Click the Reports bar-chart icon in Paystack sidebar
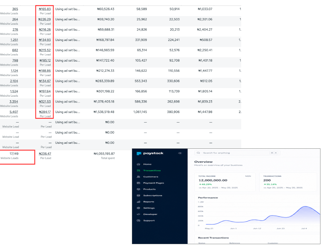This screenshot has height=250, width=330. click(x=138, y=202)
